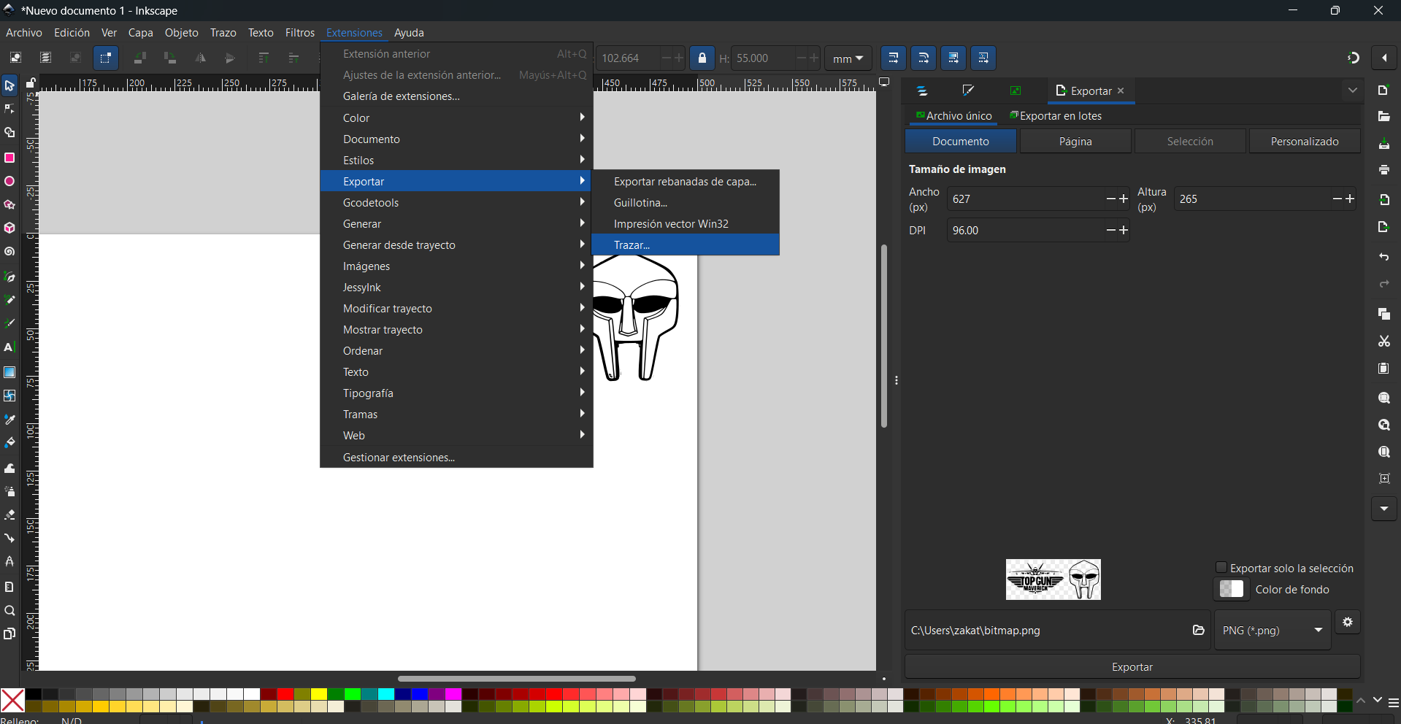Click the Select all objects icon
This screenshot has height=724, width=1401.
[15, 58]
